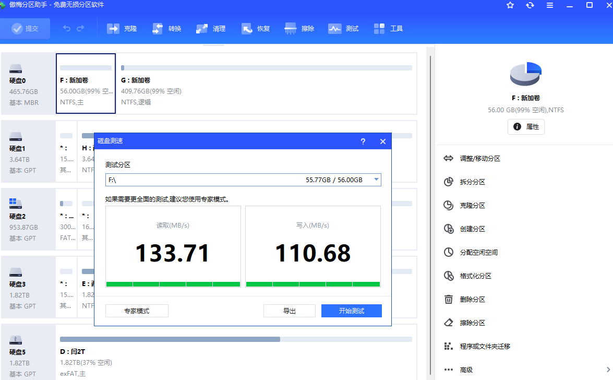Screen dimensions: 613x380
Task: Select the 硬盘1 disk icon
Action: (x=16, y=137)
